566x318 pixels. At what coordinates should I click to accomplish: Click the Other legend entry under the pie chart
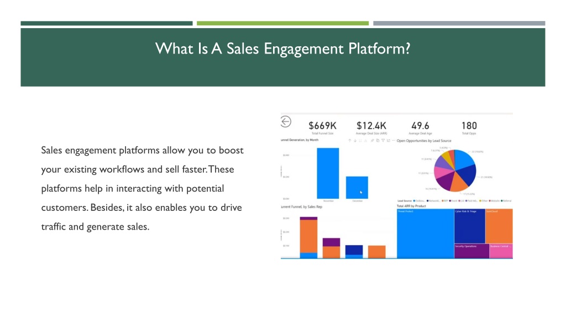(x=484, y=201)
